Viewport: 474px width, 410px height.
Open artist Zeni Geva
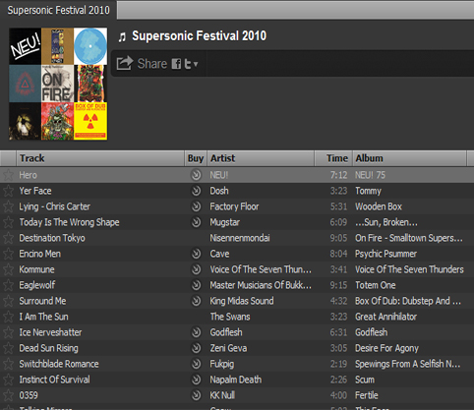(x=228, y=348)
